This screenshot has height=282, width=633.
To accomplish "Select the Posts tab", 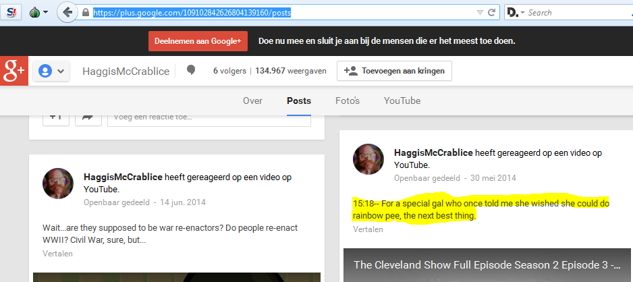I will 299,101.
